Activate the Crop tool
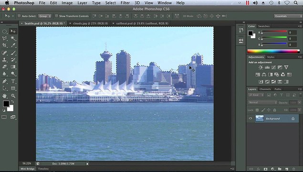Image resolution: width=303 pixels, height=172 pixels. 4,45
